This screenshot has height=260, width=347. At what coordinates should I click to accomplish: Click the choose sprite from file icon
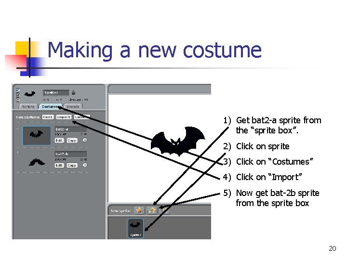click(152, 210)
